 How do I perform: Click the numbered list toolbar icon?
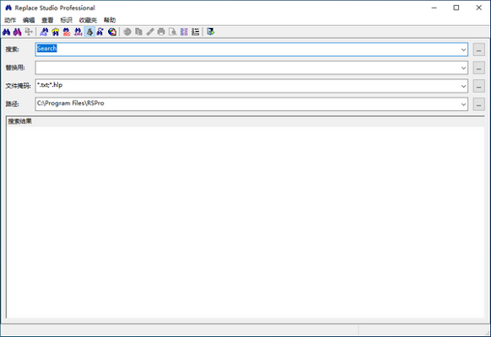[x=196, y=32]
